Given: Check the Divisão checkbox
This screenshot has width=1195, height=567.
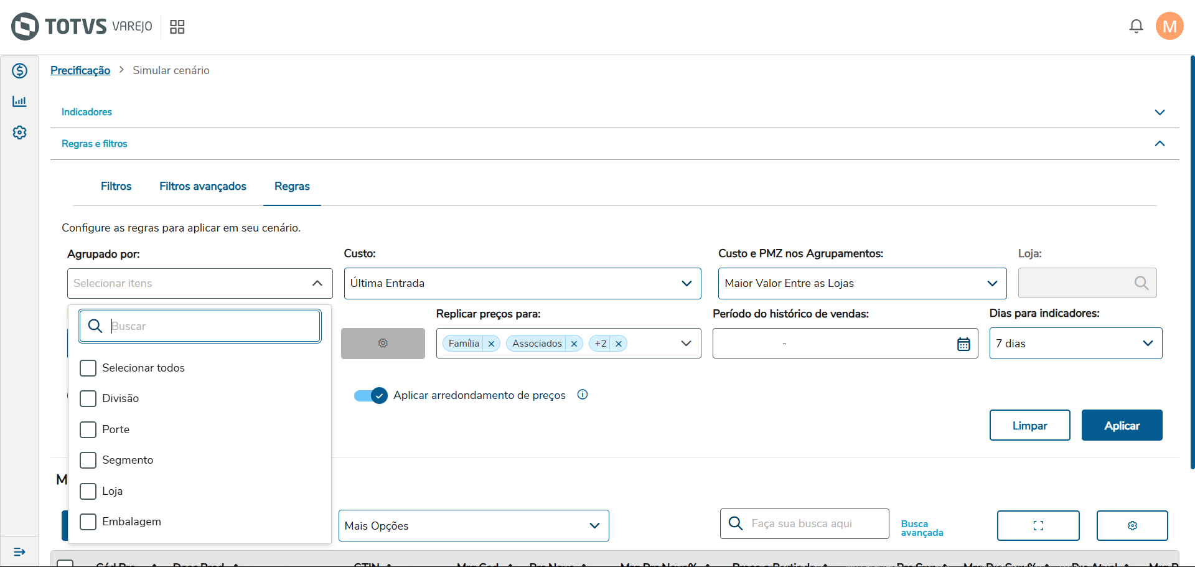Looking at the screenshot, I should point(88,398).
